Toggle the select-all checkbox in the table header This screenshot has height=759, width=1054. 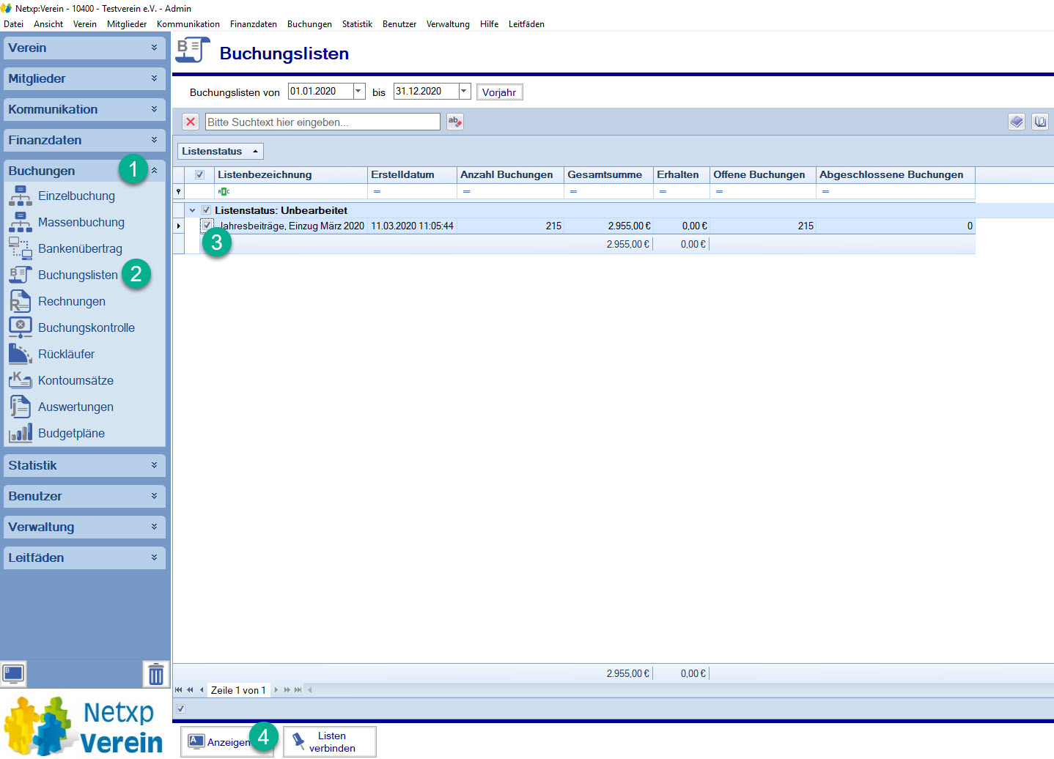[x=199, y=175]
